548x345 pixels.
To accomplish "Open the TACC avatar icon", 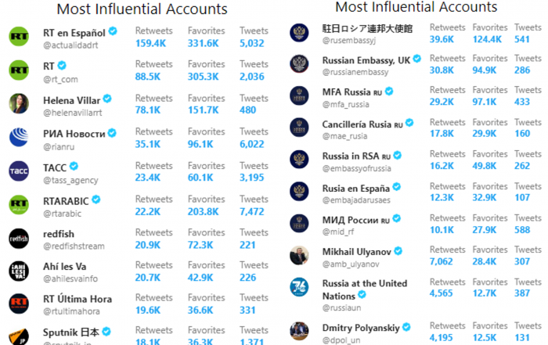I will (19, 171).
